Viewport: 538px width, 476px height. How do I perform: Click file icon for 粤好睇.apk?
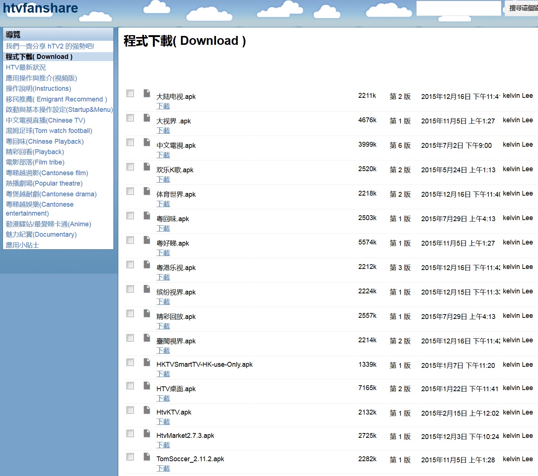click(x=147, y=240)
